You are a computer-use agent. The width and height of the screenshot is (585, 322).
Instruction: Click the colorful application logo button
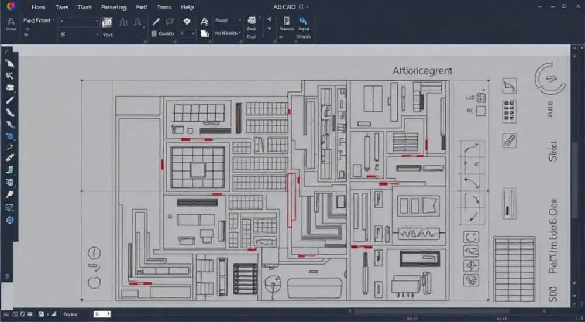tap(11, 6)
